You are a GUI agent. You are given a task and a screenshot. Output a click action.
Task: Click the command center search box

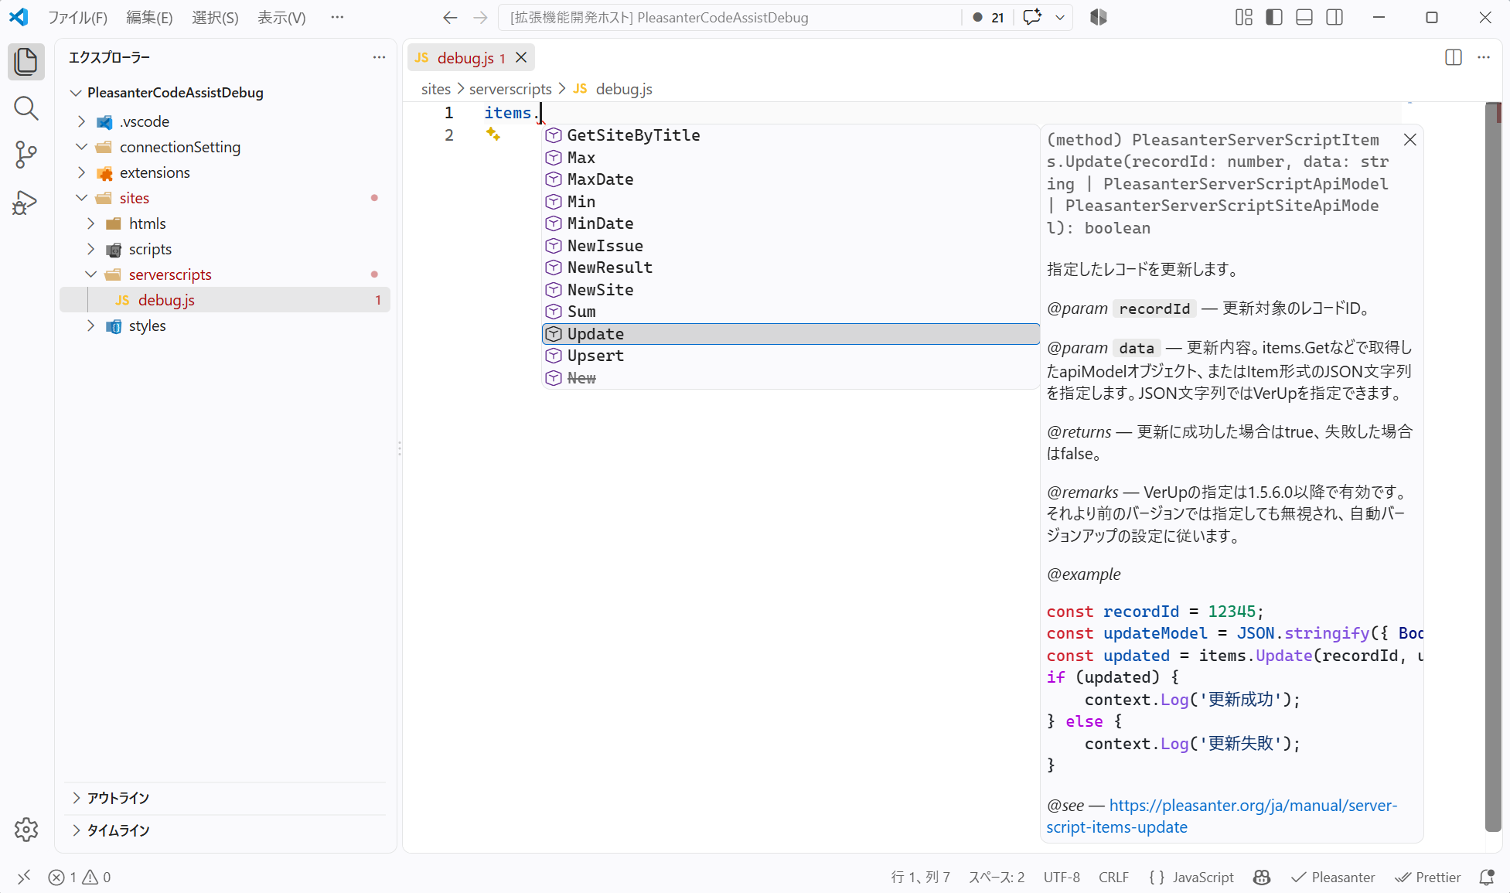[730, 17]
